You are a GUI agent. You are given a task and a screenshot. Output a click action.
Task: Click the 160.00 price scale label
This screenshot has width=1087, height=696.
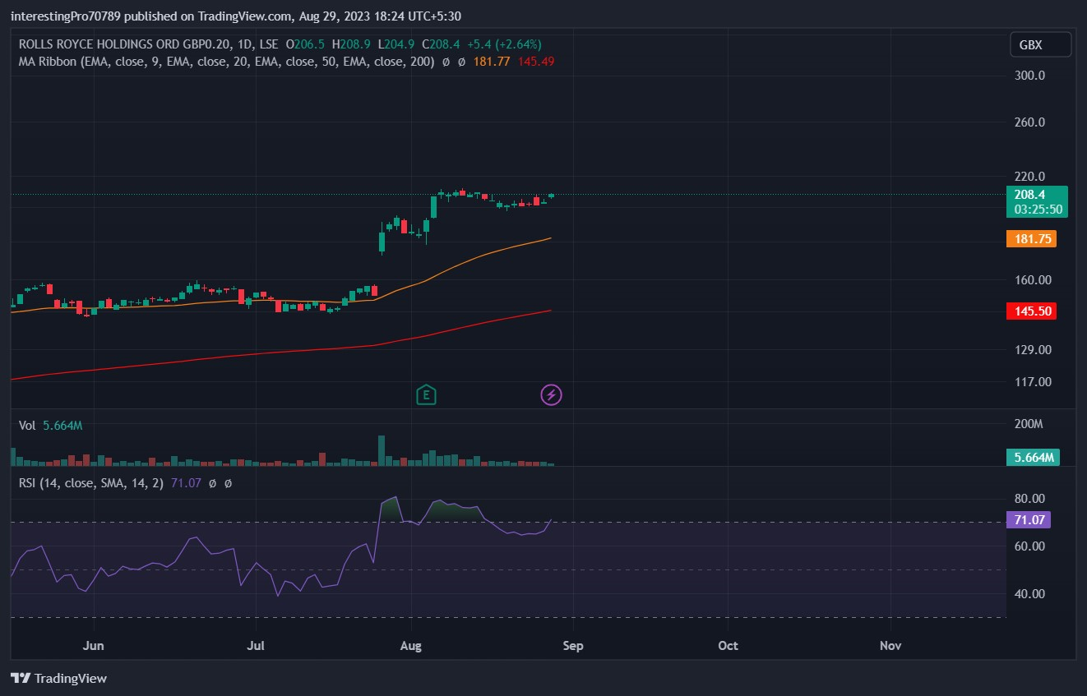coord(1034,280)
